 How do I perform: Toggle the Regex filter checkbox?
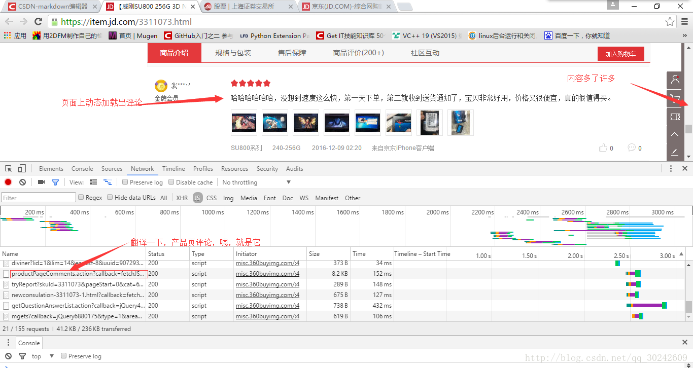(x=81, y=197)
